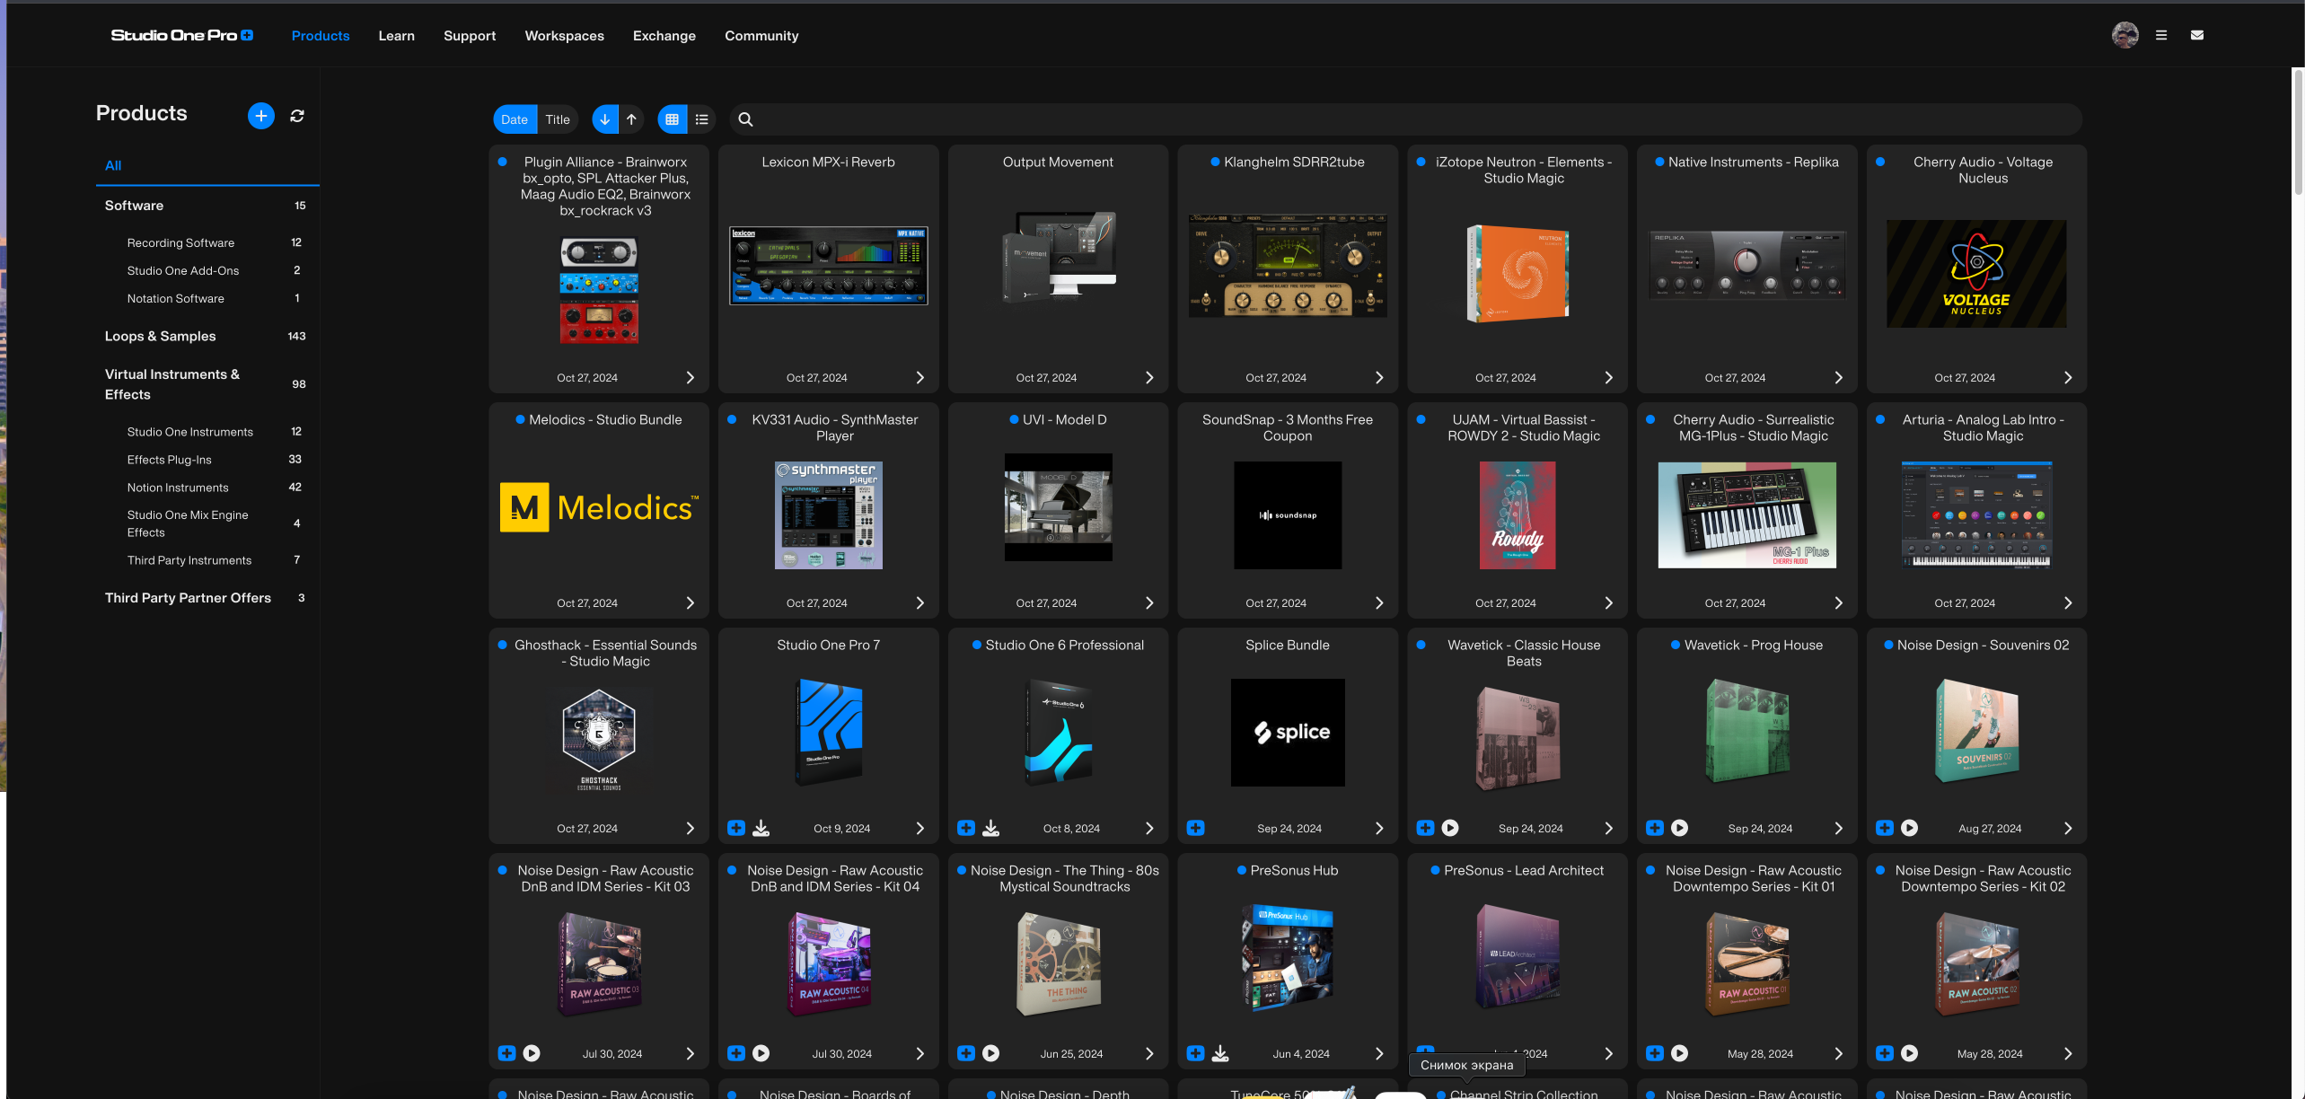Open the mail envelope icon

coord(2196,35)
